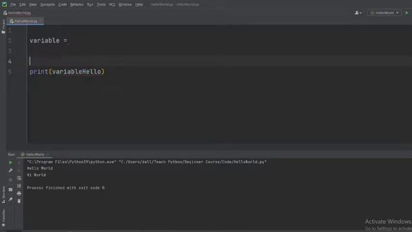This screenshot has height=232, width=412.
Task: Click the Run tool window label
Action: pyautogui.click(x=12, y=155)
